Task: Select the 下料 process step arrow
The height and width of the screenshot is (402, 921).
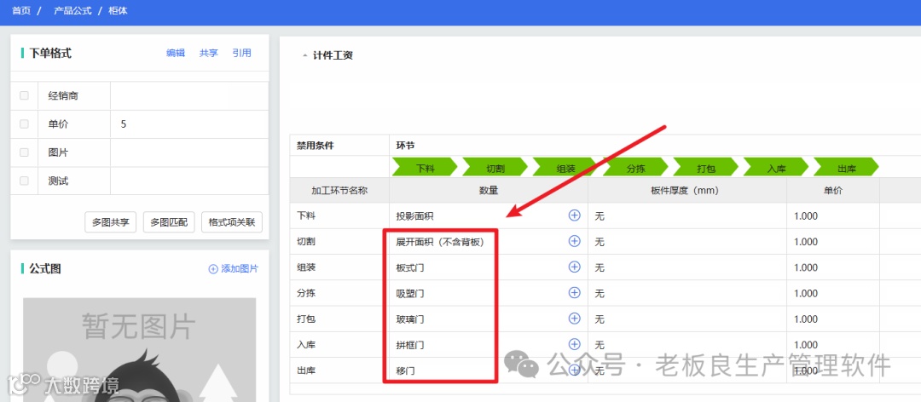Action: 425,168
